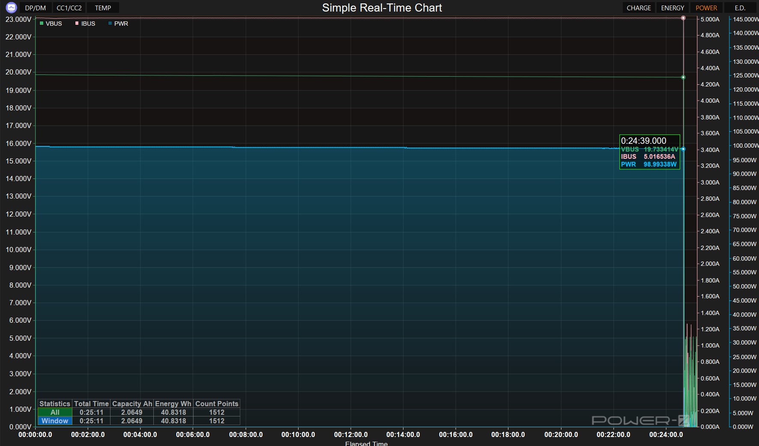Click the POWER-Z app logo icon

[x=11, y=8]
